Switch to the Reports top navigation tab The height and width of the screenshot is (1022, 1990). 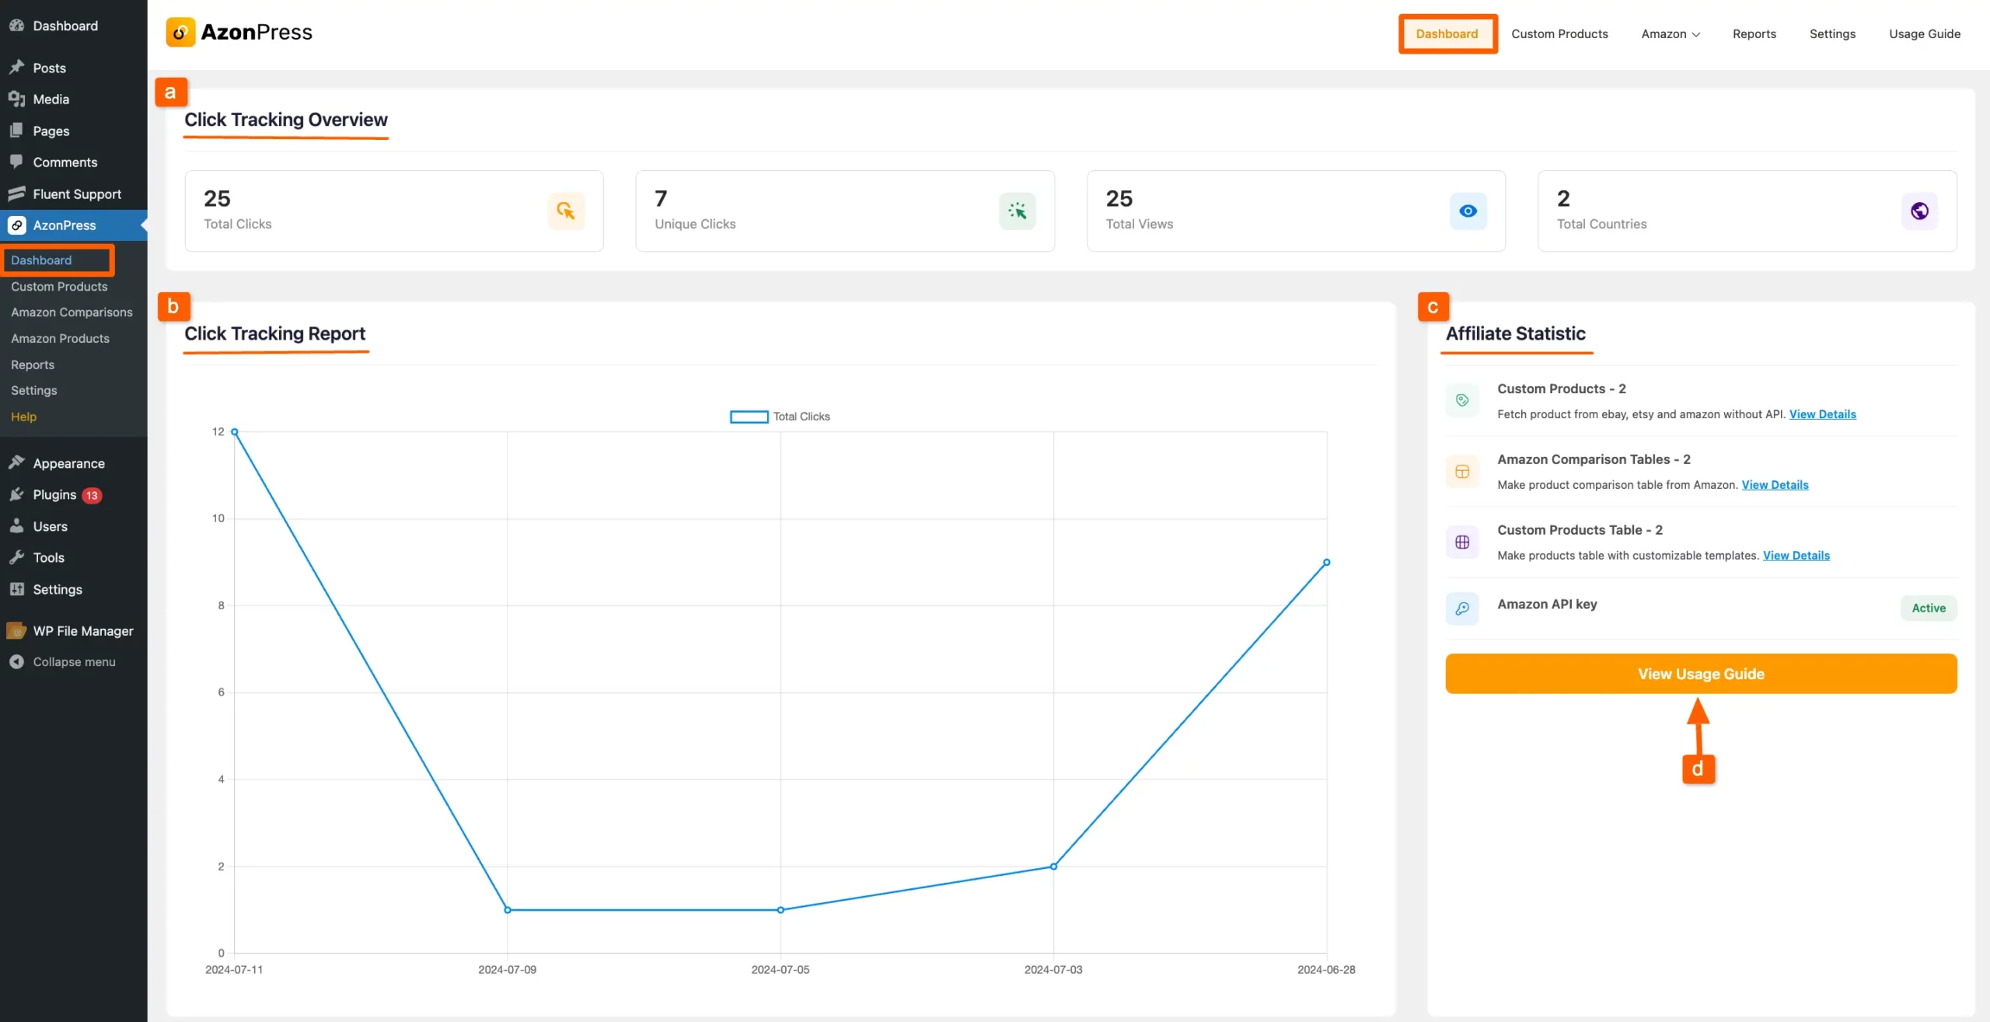coord(1754,33)
